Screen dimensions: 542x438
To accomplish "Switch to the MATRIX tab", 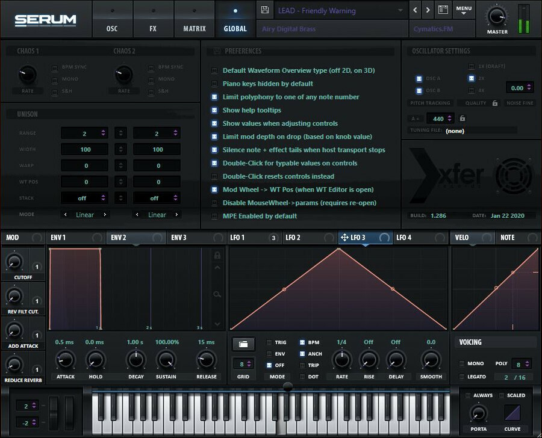I will 195,20.
